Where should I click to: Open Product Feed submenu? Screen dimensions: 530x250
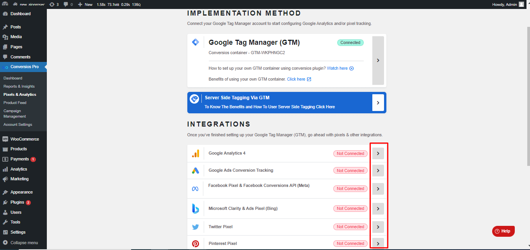[x=15, y=102]
